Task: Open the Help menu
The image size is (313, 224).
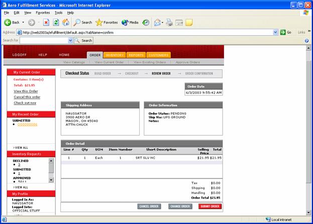Action: pos(70,13)
